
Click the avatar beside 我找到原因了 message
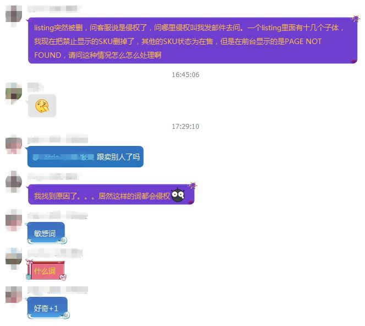point(14,182)
